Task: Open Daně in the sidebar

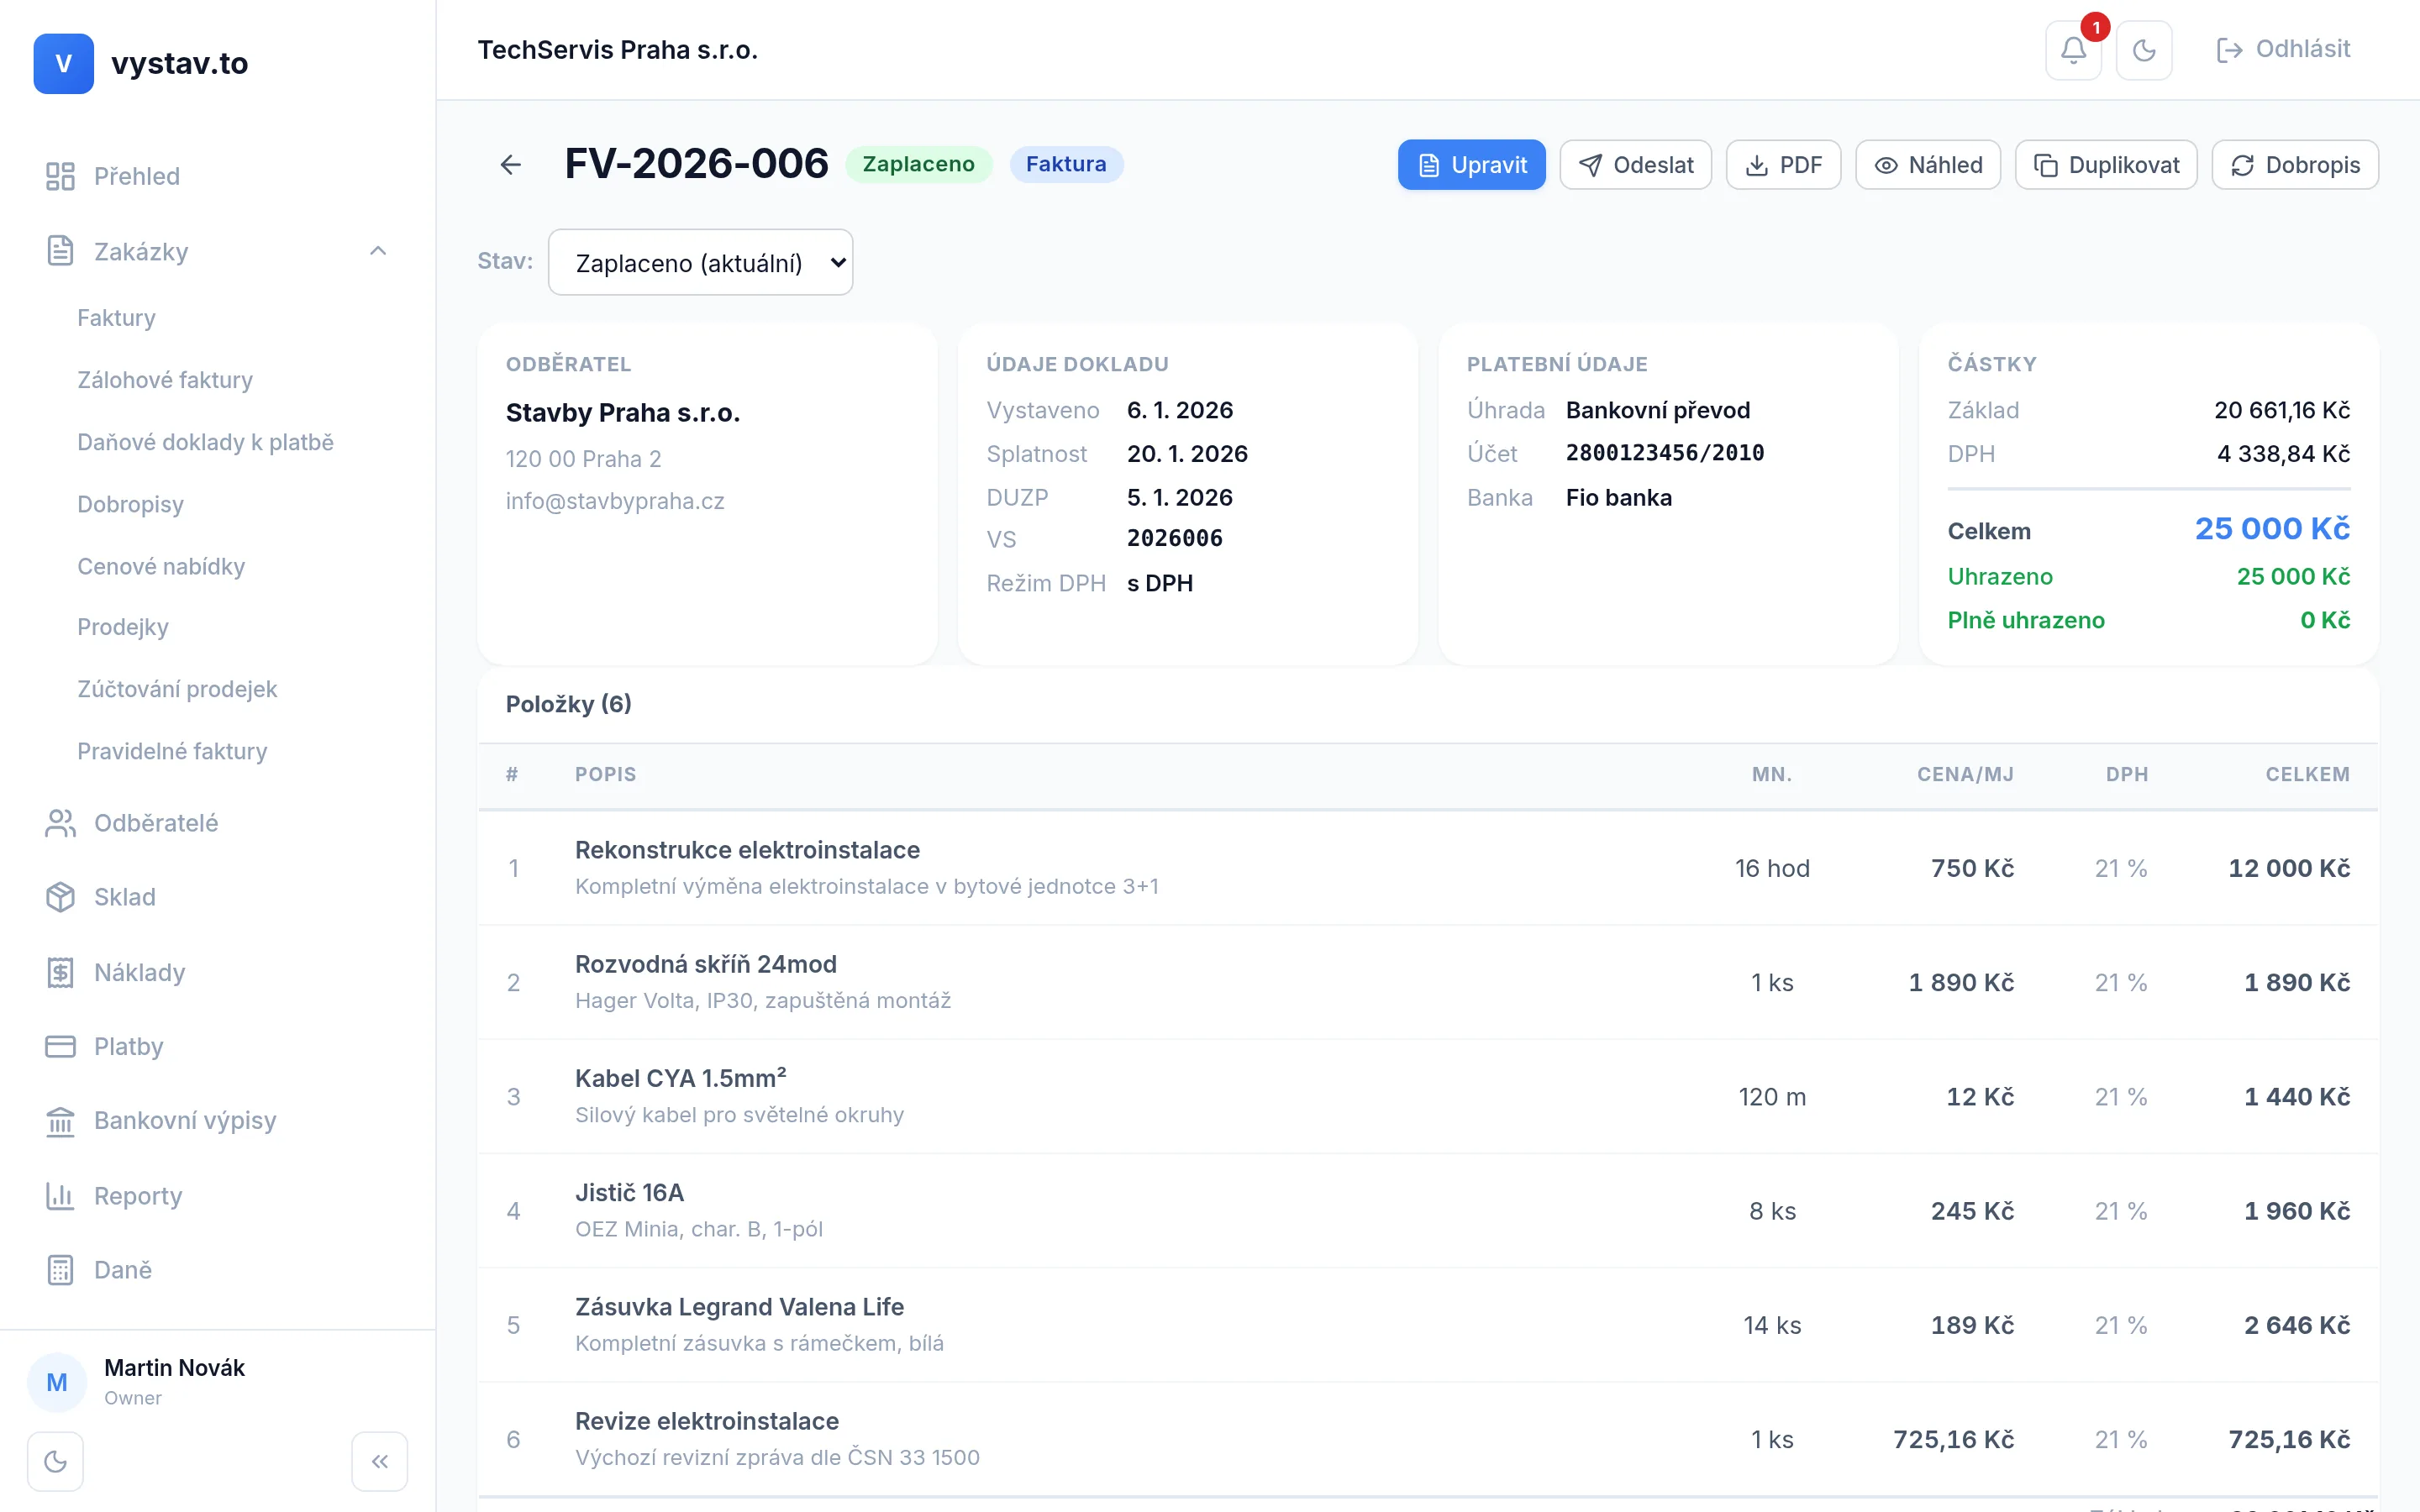Action: click(122, 1270)
